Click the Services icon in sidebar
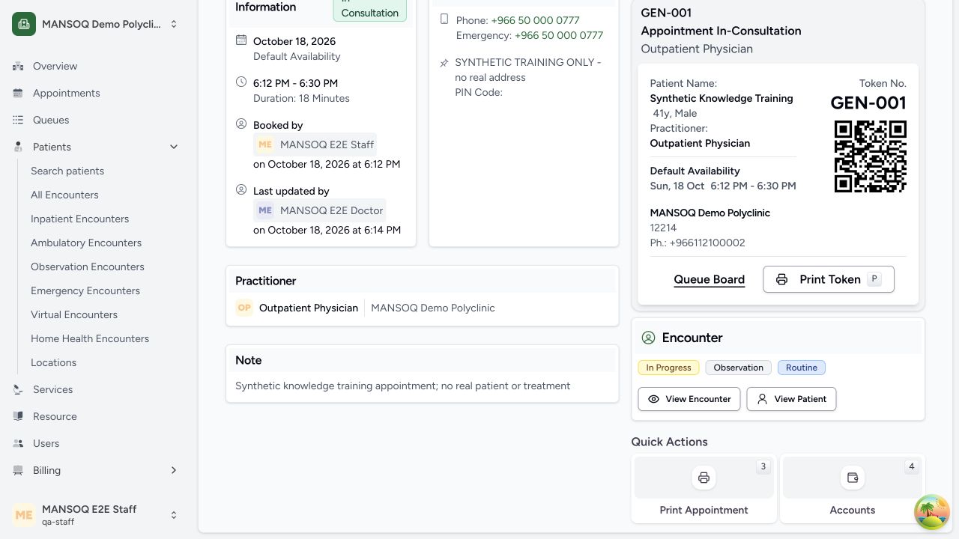Screen dimensions: 959x539 click(x=18, y=389)
